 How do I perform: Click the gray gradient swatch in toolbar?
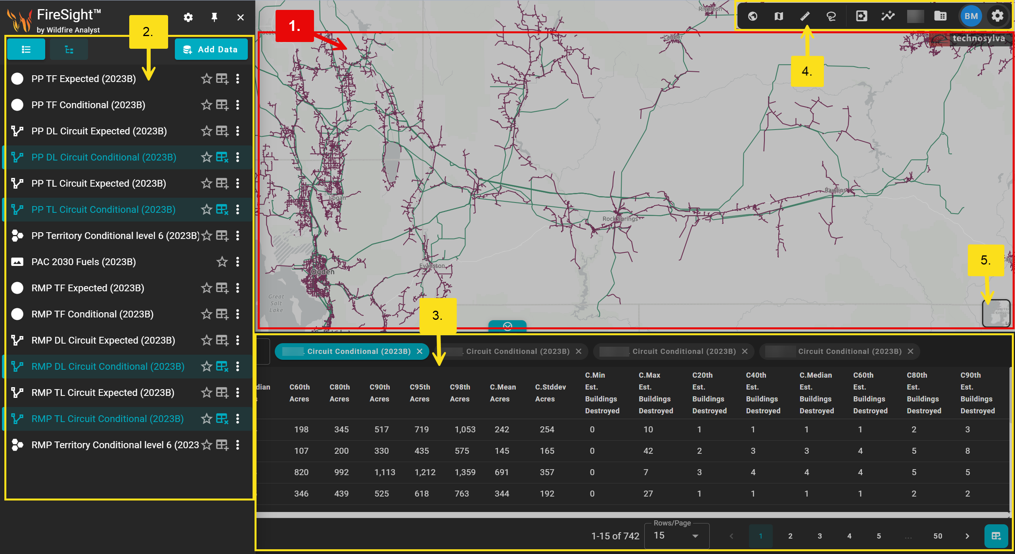(x=915, y=16)
